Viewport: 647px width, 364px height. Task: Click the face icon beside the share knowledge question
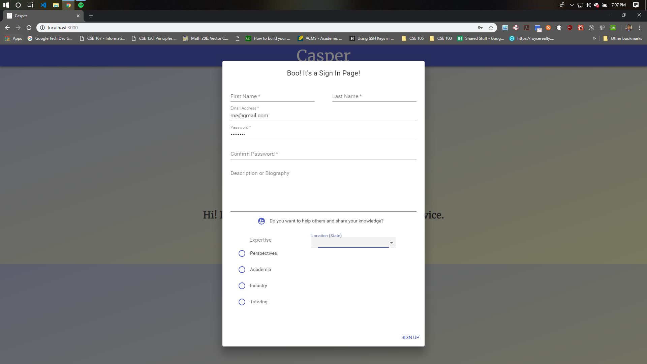261,221
